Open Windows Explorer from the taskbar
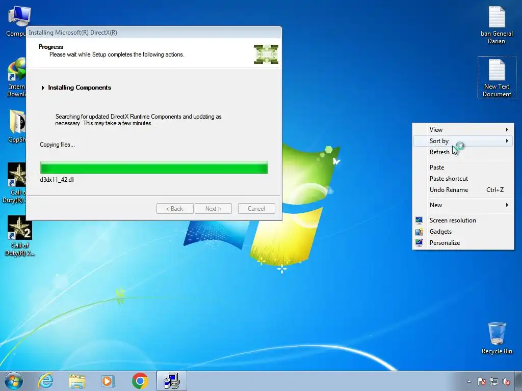 click(x=77, y=381)
